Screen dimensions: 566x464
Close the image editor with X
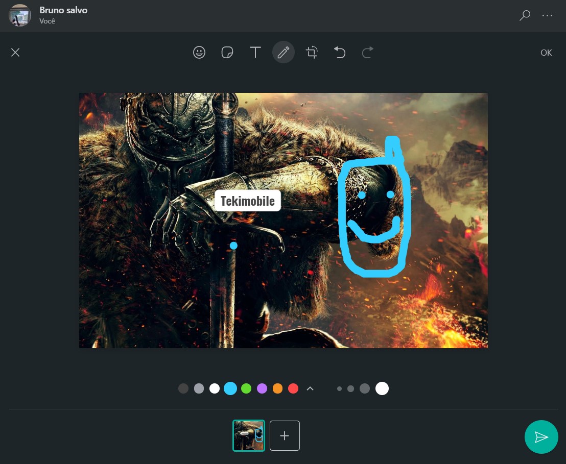click(15, 52)
